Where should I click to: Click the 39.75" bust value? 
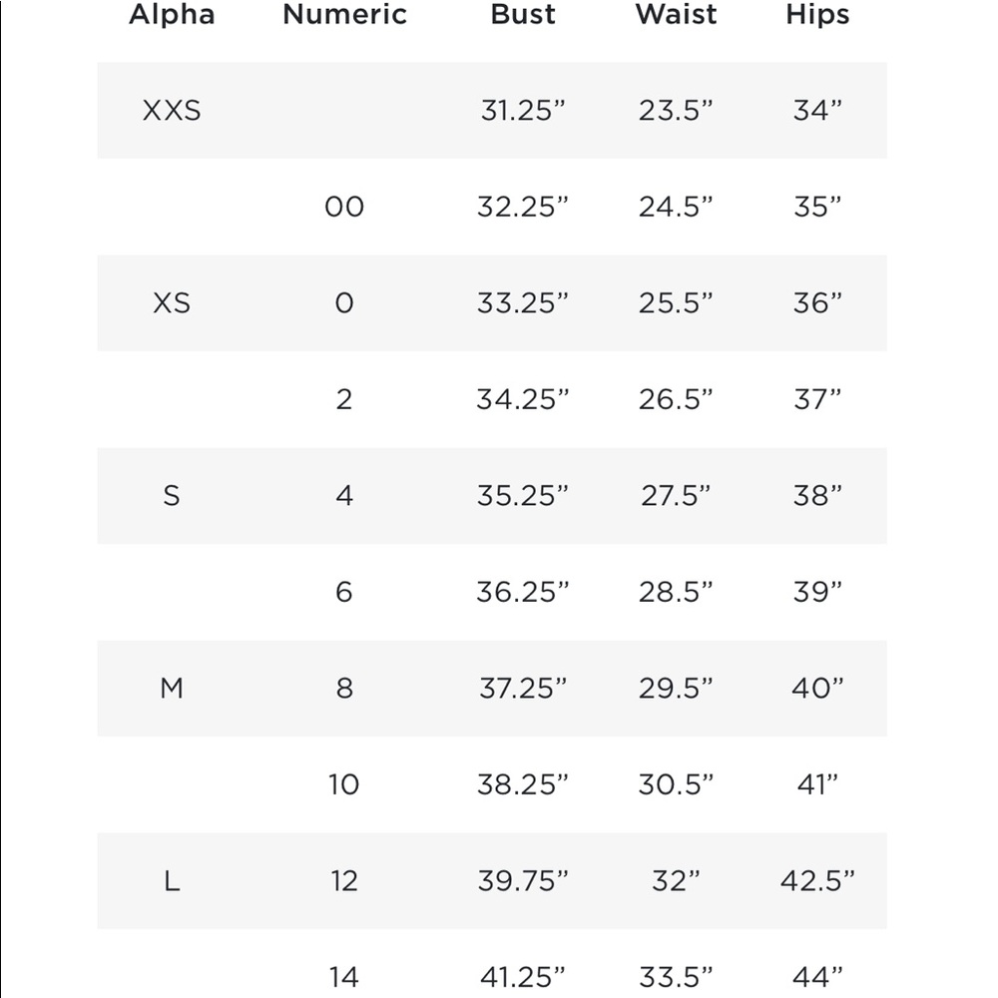coord(523,881)
